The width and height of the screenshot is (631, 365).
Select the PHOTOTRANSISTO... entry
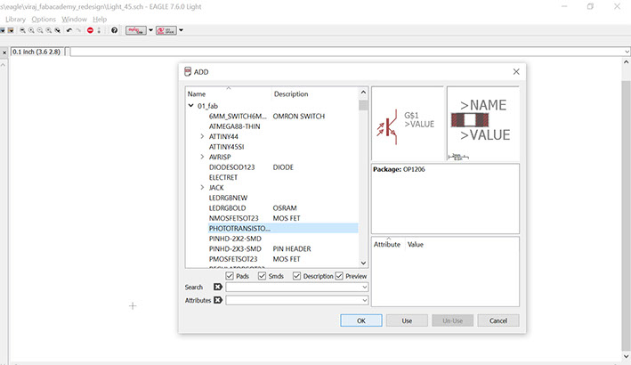pos(283,228)
